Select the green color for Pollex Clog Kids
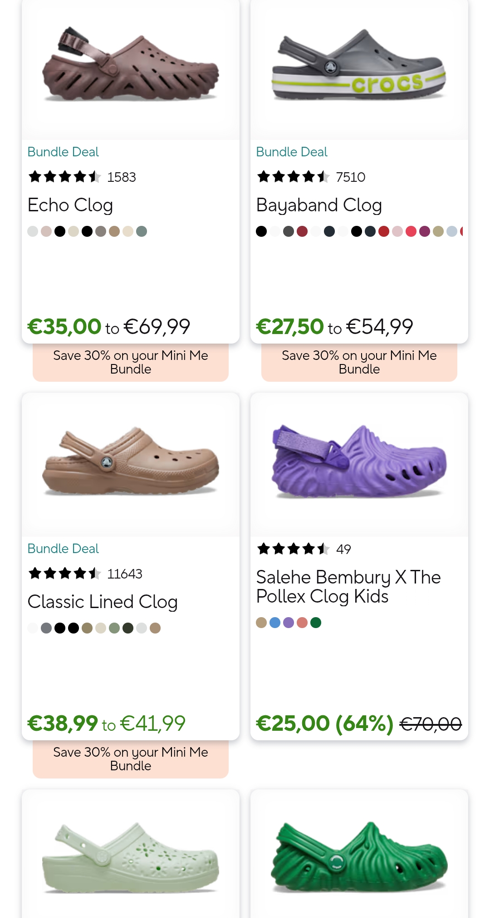 tap(315, 623)
